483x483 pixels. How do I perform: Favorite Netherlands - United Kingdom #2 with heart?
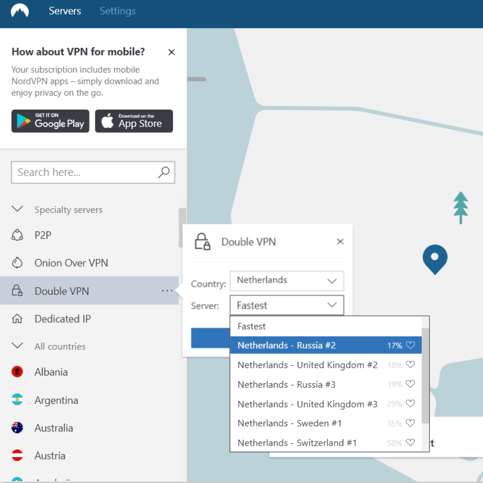click(410, 365)
